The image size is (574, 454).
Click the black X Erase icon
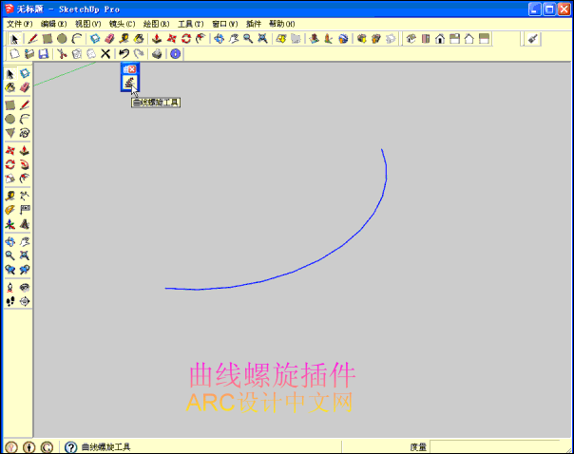click(105, 54)
